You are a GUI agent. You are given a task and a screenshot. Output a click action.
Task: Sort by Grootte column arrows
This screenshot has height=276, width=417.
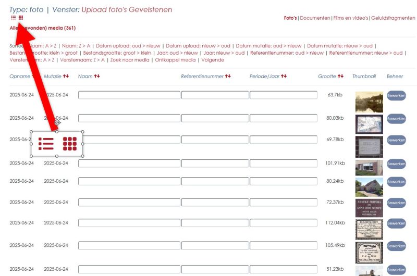pos(341,76)
